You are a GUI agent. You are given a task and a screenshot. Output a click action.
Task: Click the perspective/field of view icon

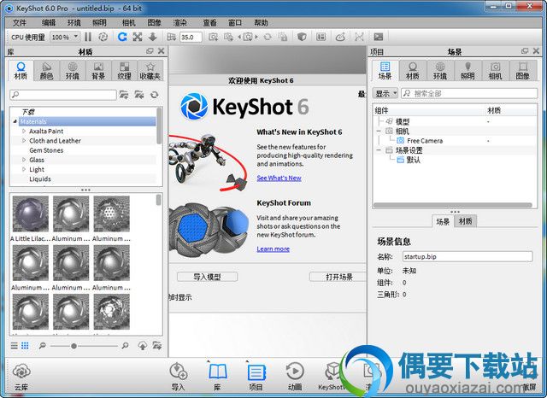(x=171, y=37)
